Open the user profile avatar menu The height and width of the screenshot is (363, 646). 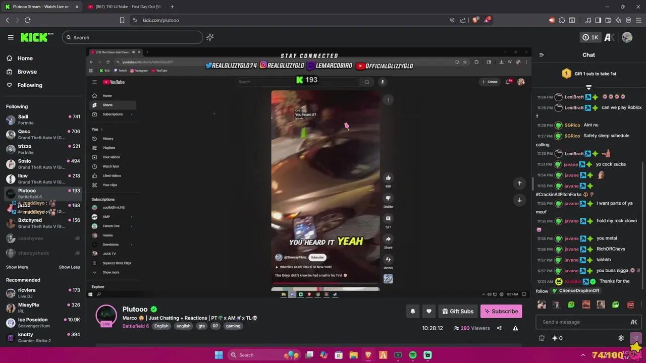click(x=627, y=37)
